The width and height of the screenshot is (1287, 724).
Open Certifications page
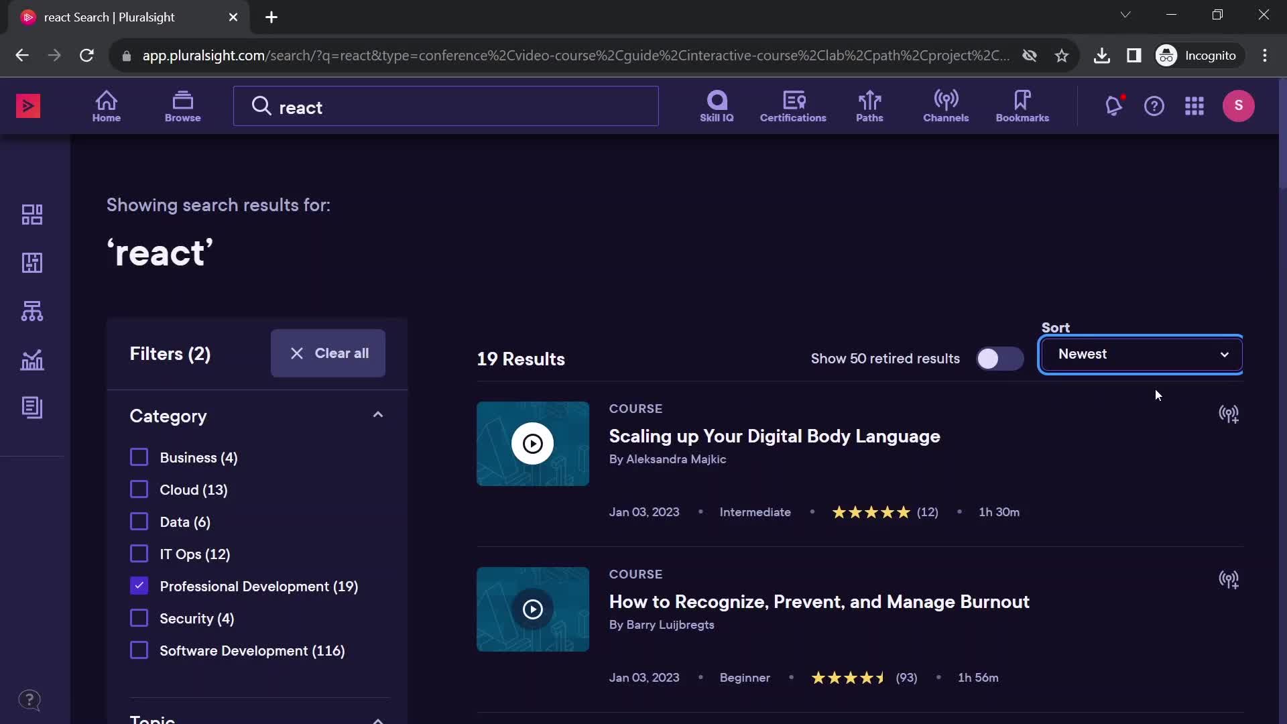tap(793, 106)
